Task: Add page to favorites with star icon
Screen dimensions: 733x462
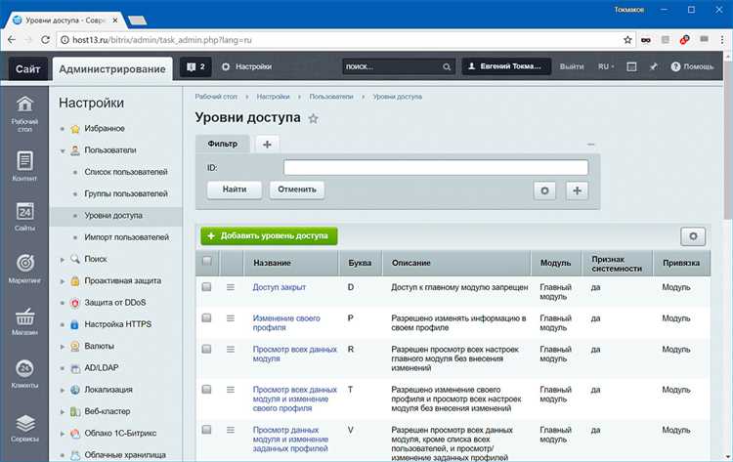Action: tap(313, 118)
